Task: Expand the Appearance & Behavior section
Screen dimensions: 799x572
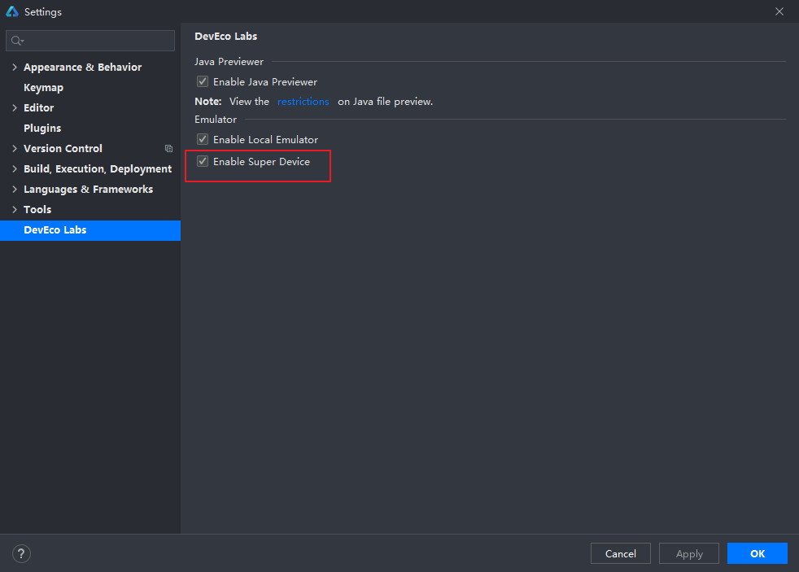Action: (x=15, y=68)
